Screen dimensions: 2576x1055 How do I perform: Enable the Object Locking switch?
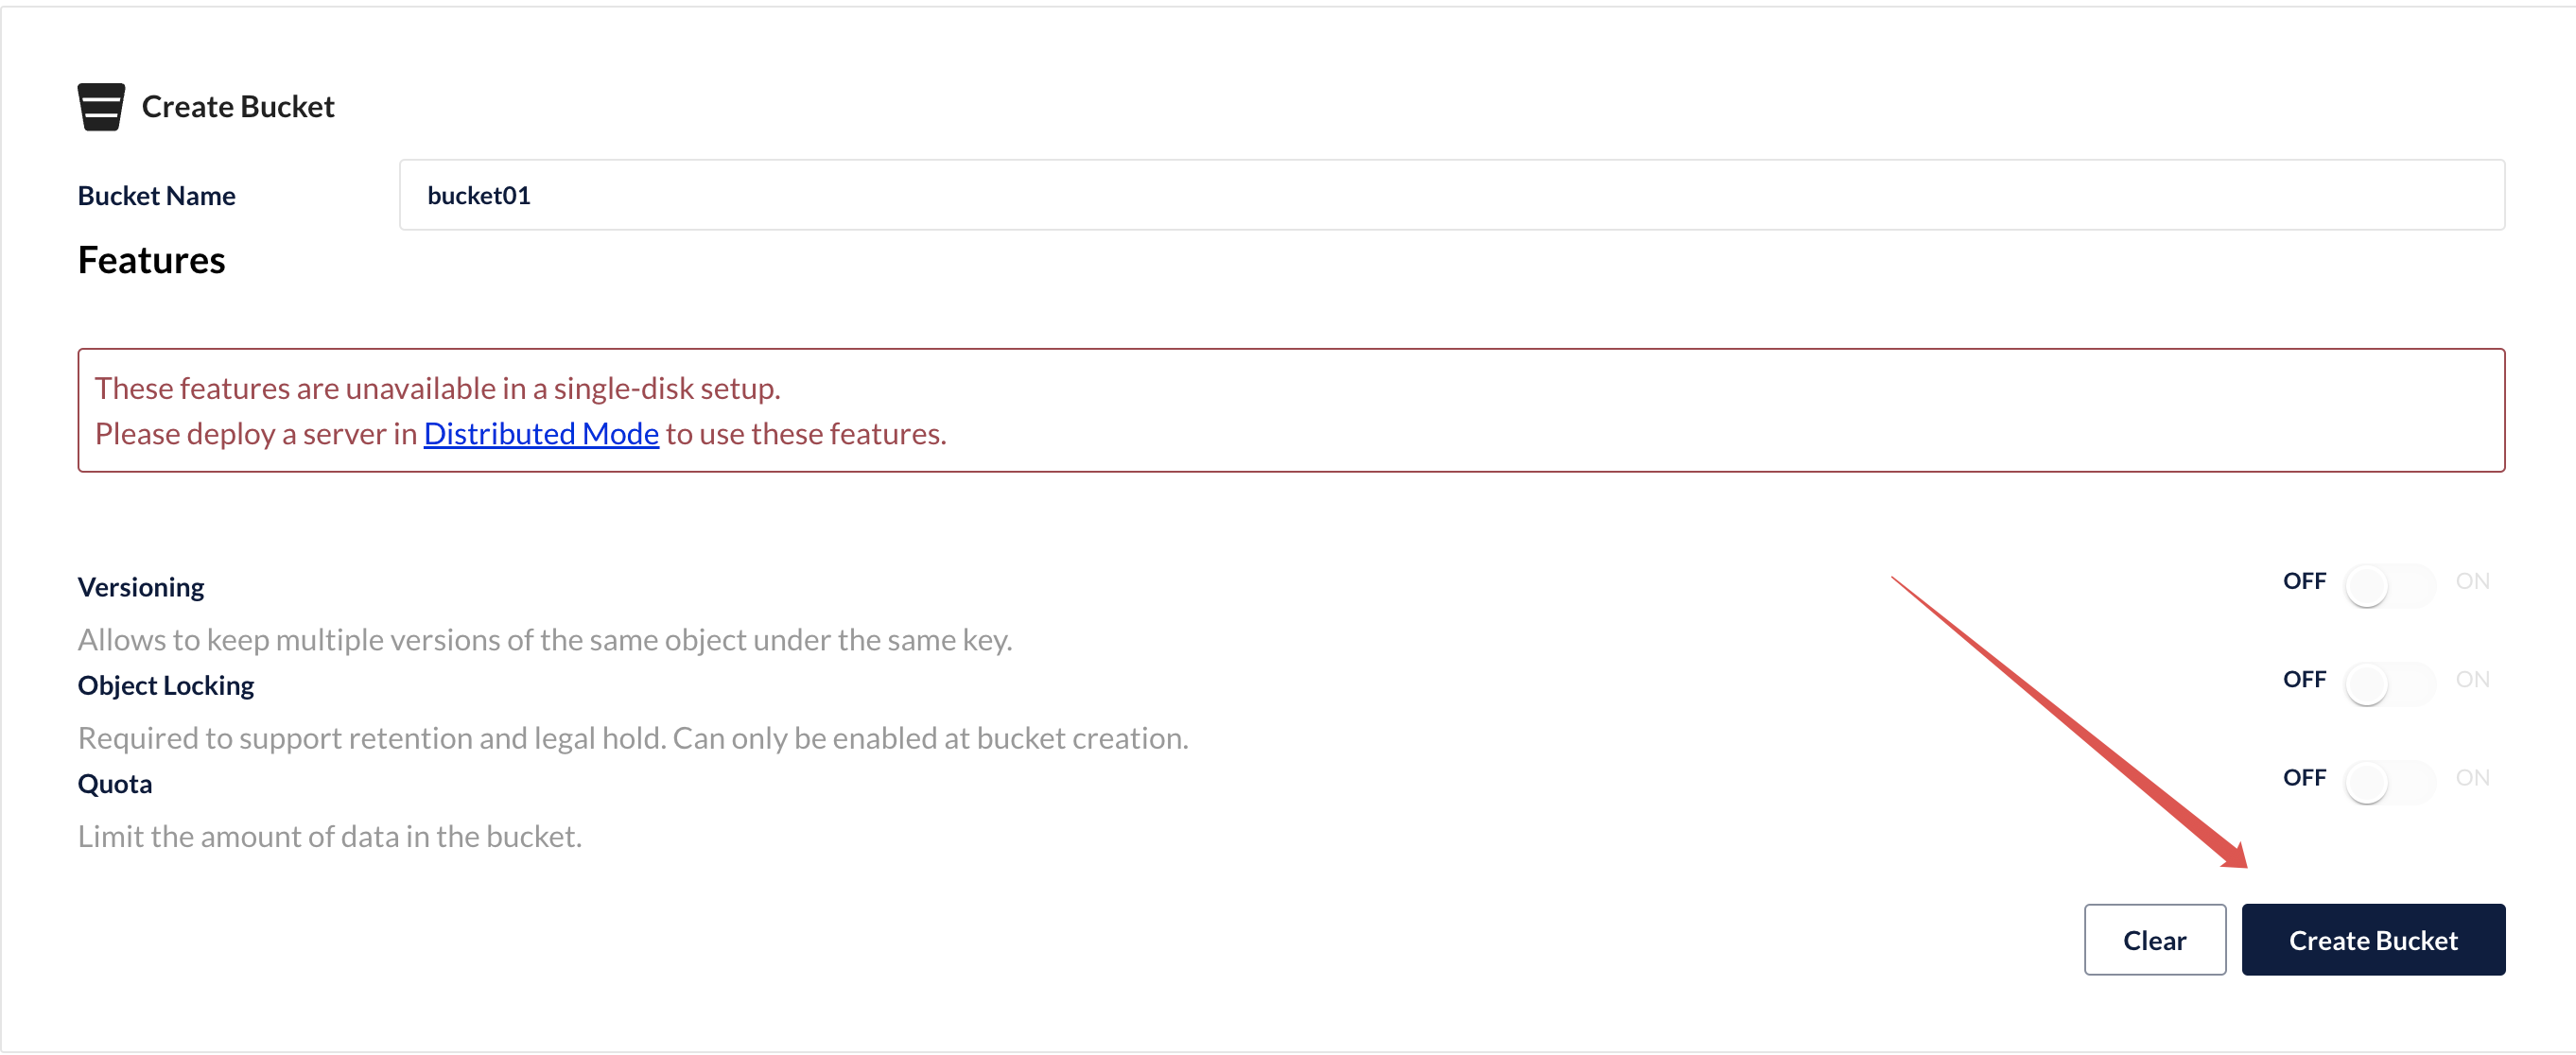coord(2388,683)
